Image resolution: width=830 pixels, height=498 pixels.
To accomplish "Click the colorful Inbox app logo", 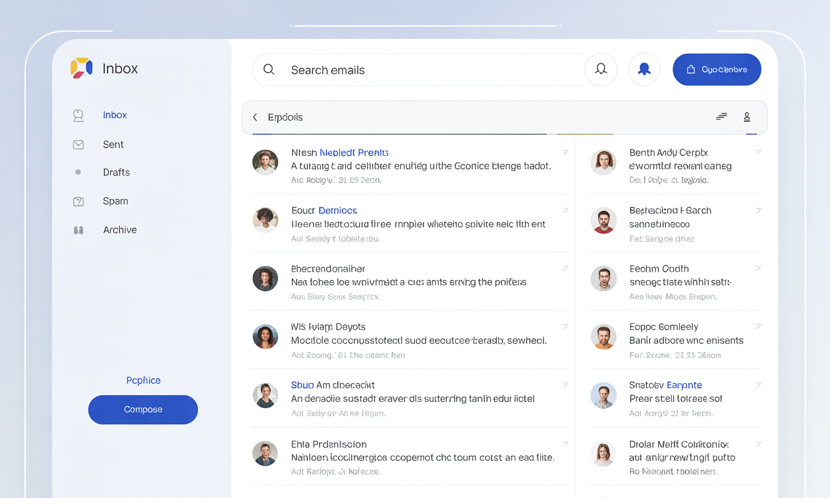I will coord(82,68).
